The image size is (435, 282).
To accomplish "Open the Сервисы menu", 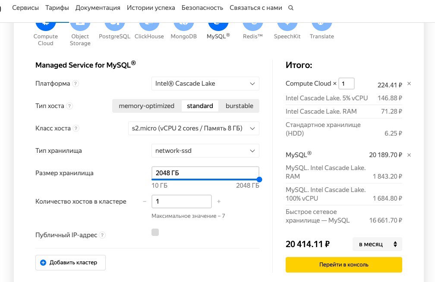I will (25, 8).
